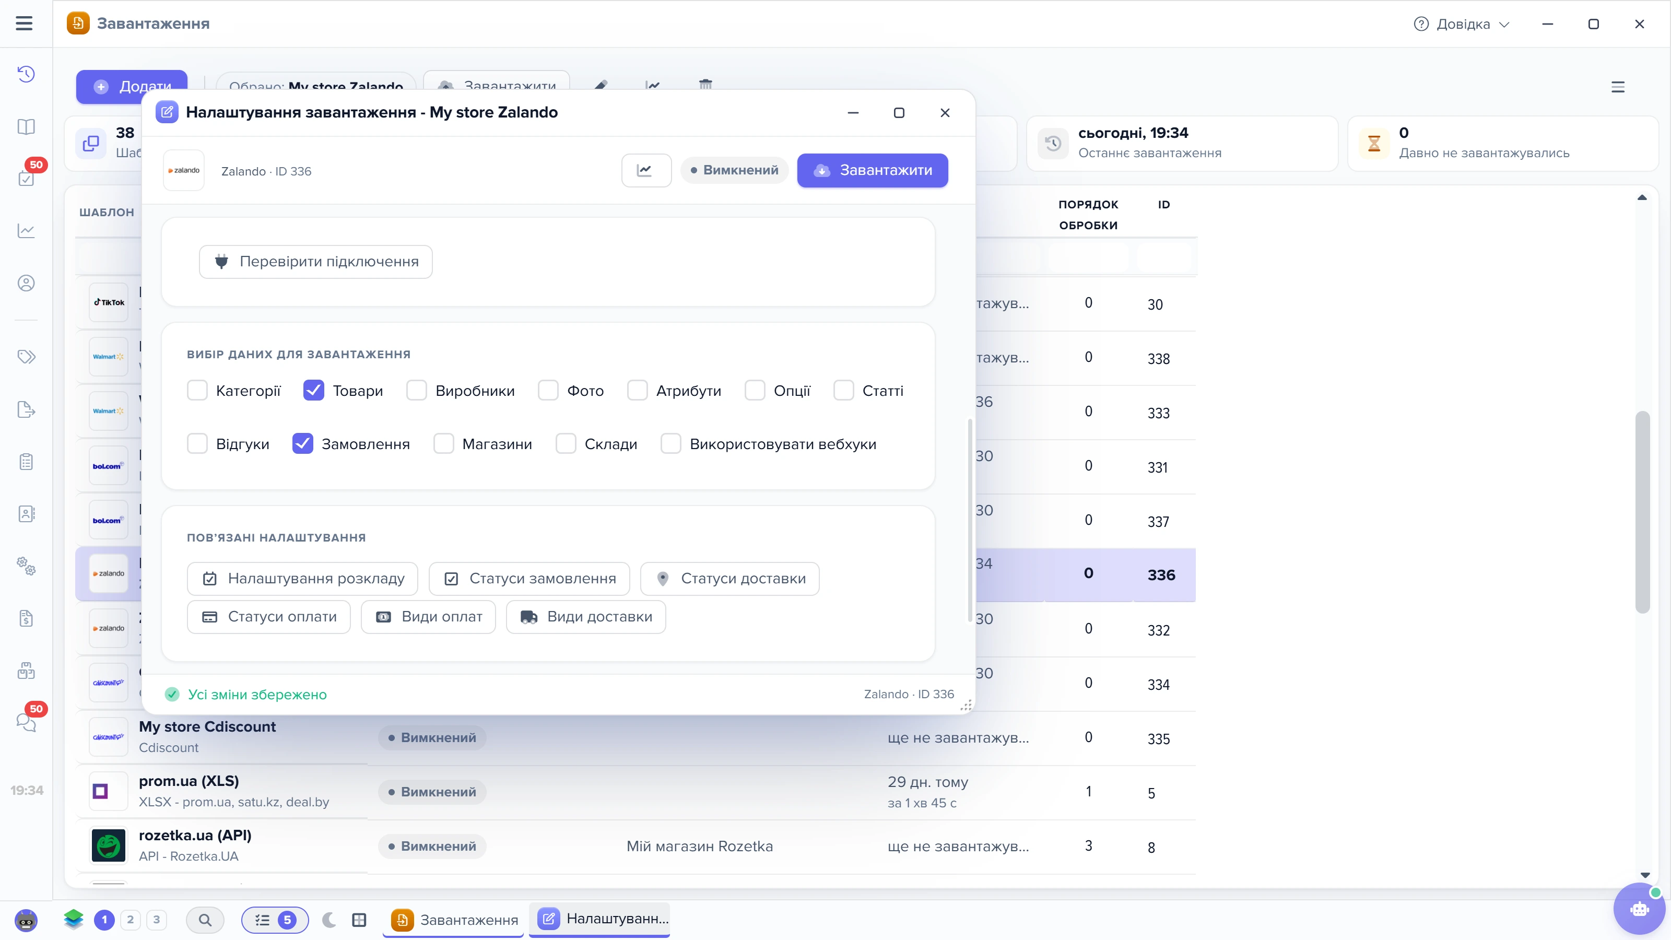The image size is (1671, 940).
Task: Uncheck the Замовлення checkbox
Action: [x=303, y=444]
